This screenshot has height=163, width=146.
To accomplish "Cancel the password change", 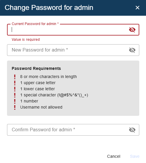I will (x=114, y=156).
